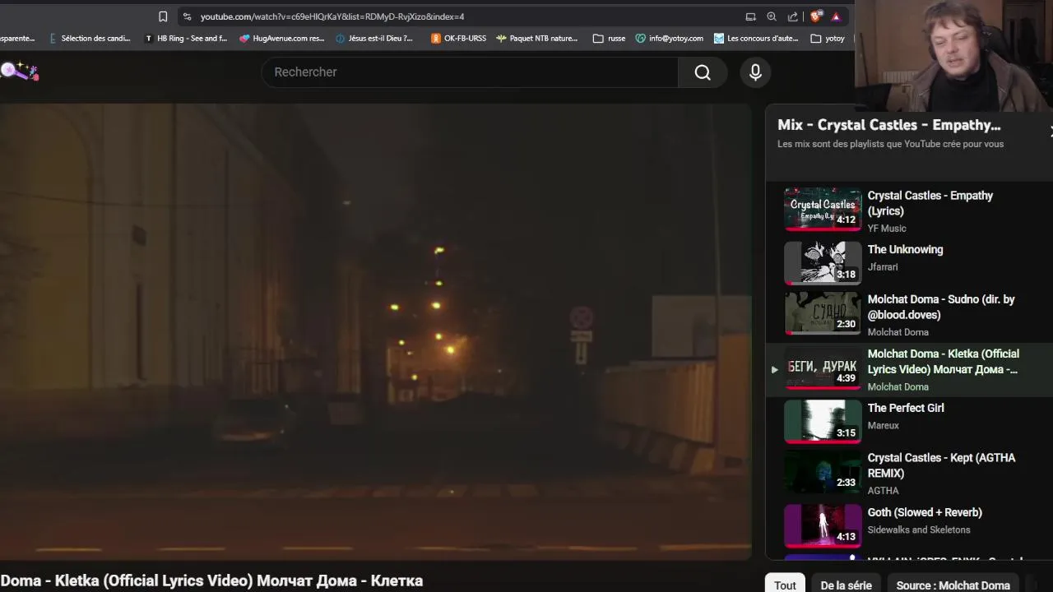Select 'Molchat Doma - Kletka' playlist title
Screen dimensions: 1053x592
[944, 362]
